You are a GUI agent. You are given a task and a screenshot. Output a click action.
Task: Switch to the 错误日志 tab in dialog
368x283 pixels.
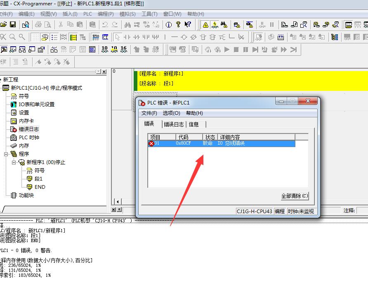point(174,124)
